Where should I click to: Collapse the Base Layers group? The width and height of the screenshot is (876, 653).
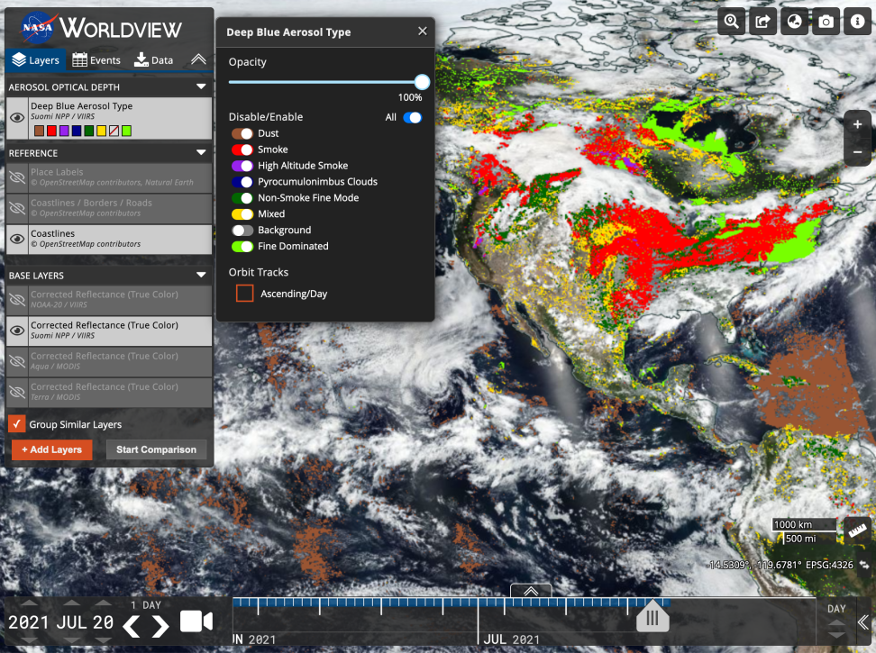(201, 275)
